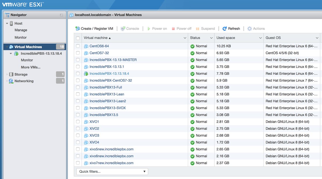Click the VM icon beside xivo7new.incrediblepbx.com
The image size is (322, 179).
point(86,163)
